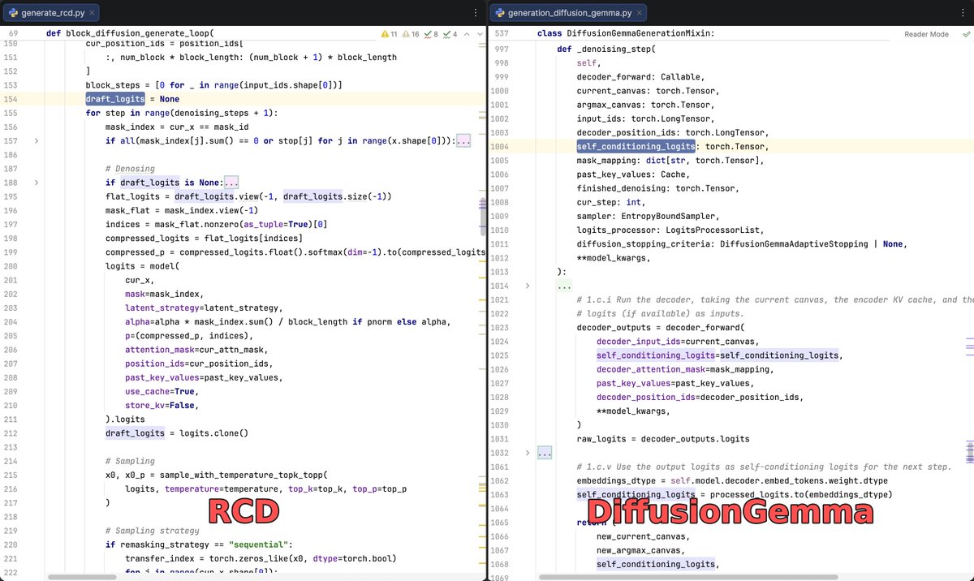Viewport: 974px width, 581px height.
Task: Click 'decoder_input_ids=current_canvas,' argument
Action: tap(678, 342)
